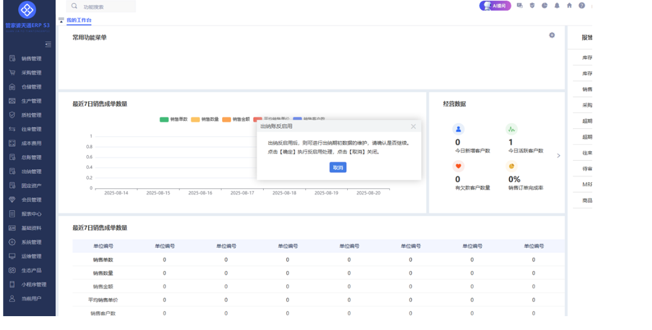Collapse the left sidebar menu
652x330 pixels.
[x=48, y=44]
